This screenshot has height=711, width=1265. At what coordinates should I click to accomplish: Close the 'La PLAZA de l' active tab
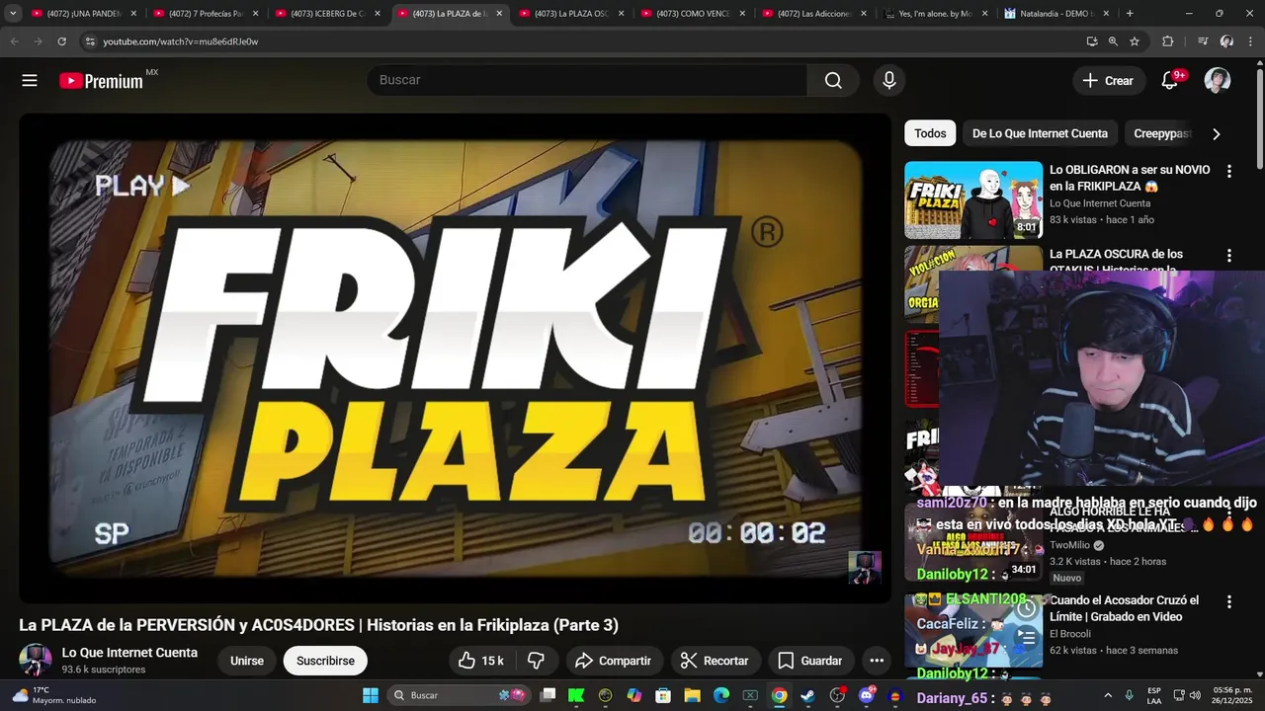pos(499,14)
